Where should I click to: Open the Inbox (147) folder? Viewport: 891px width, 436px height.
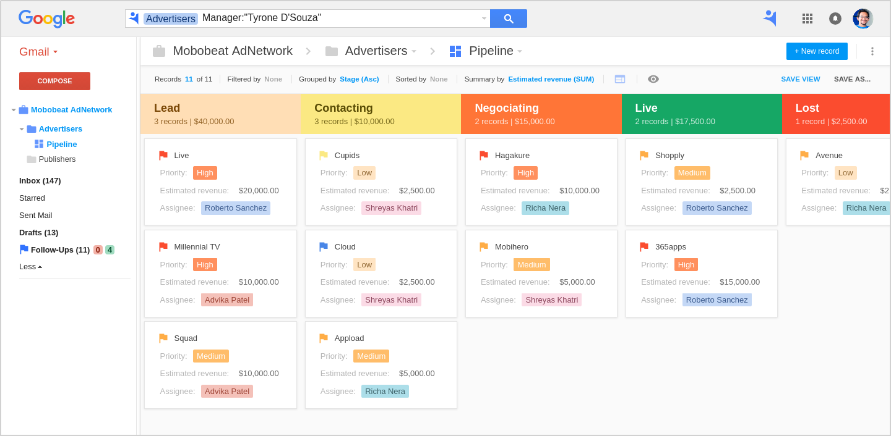40,181
